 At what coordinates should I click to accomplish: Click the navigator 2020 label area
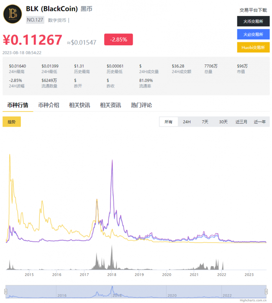(x=172, y=295)
